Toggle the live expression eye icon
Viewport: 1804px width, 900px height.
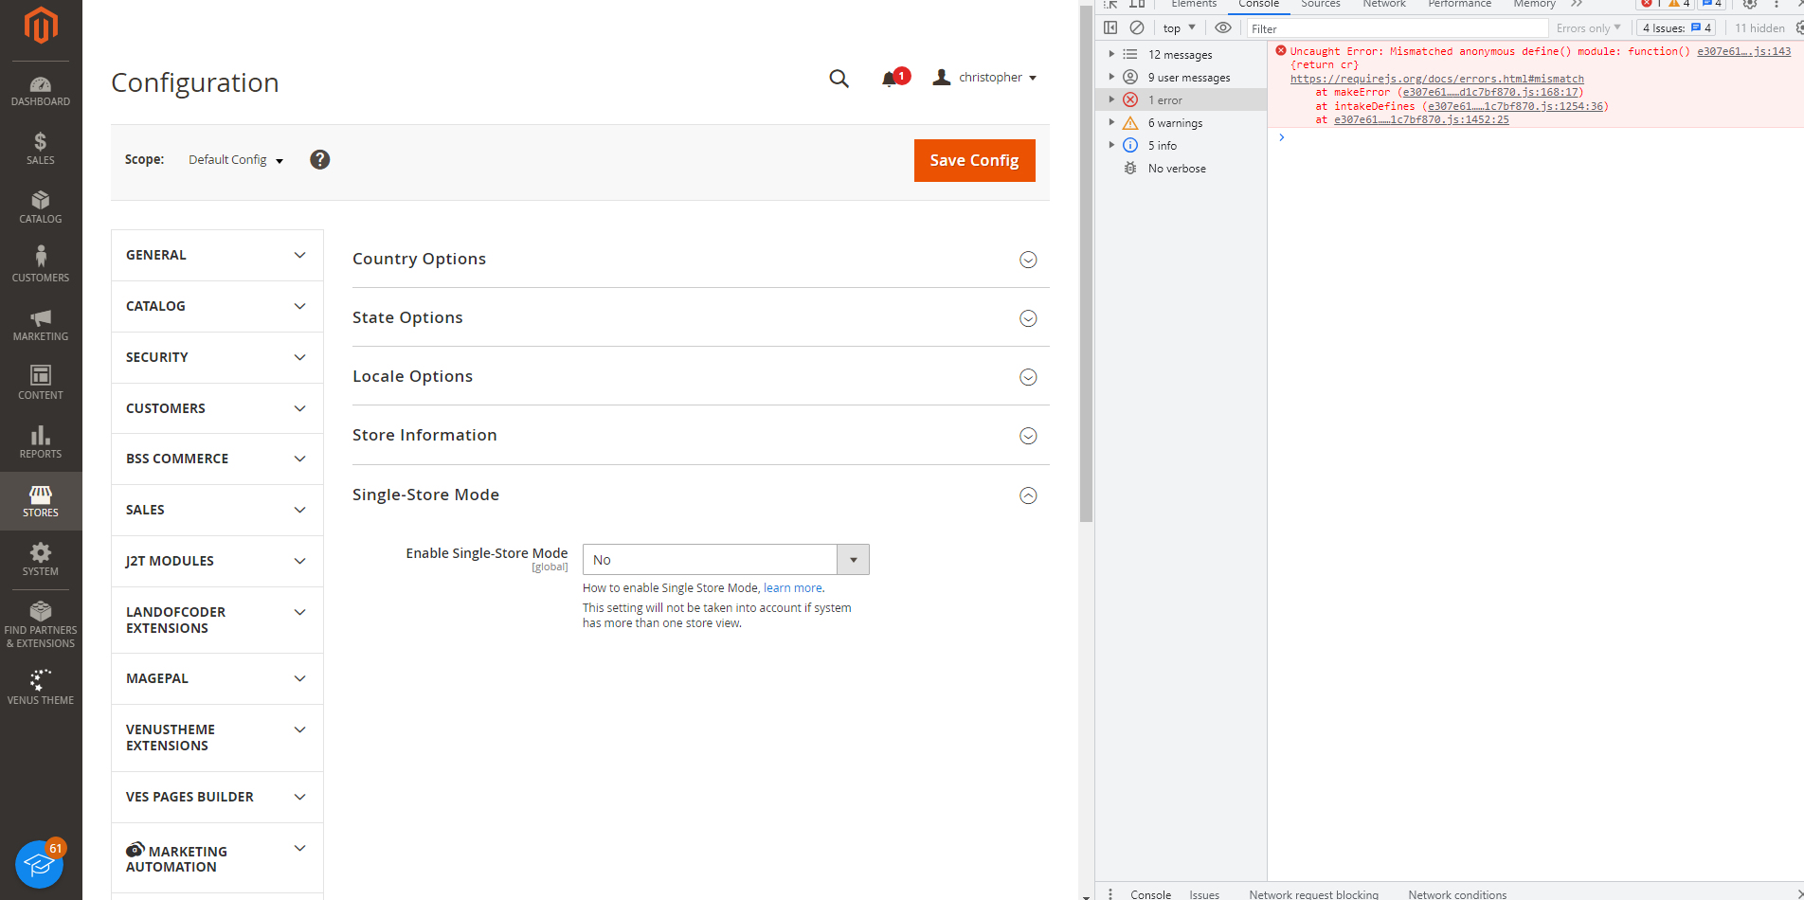(1223, 28)
